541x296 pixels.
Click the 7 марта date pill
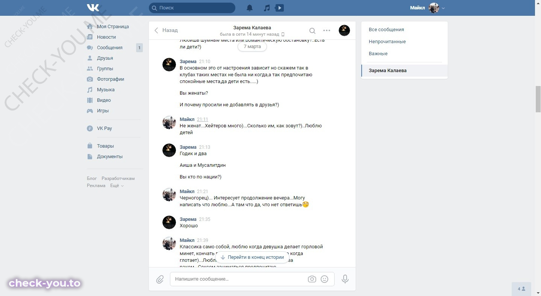coord(252,47)
